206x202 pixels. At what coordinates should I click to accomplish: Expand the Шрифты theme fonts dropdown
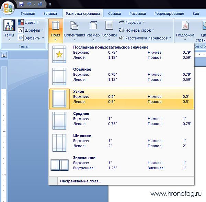(30, 30)
